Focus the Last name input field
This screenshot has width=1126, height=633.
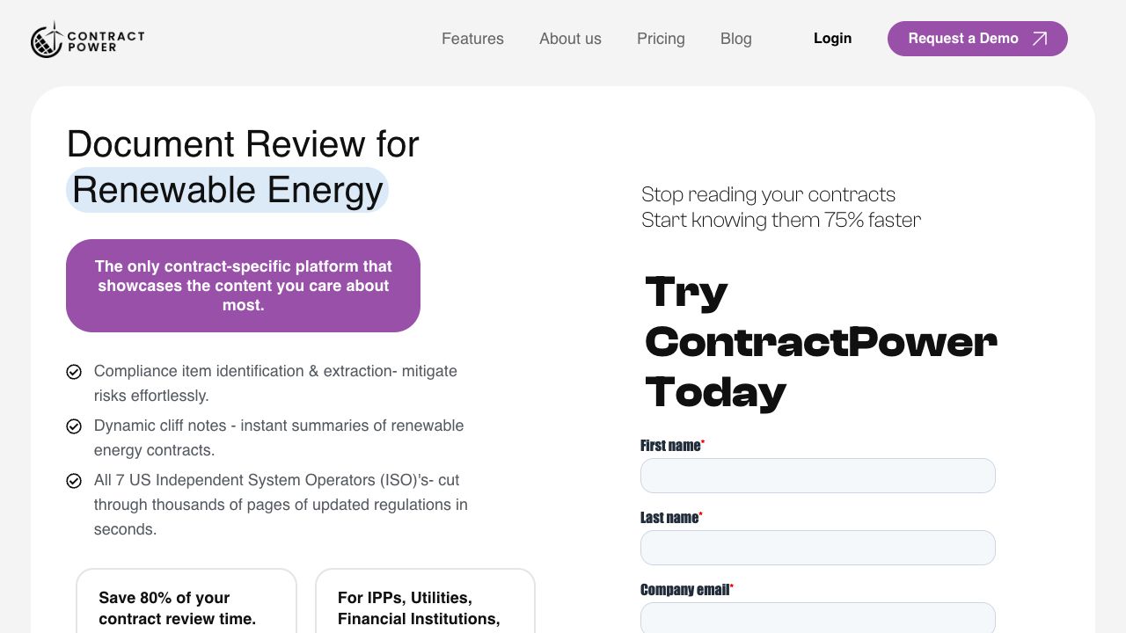[817, 548]
